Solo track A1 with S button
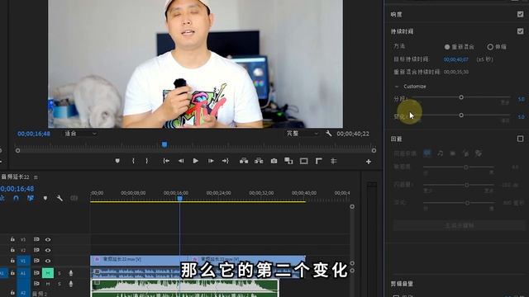This screenshot has width=529, height=297. click(x=60, y=273)
